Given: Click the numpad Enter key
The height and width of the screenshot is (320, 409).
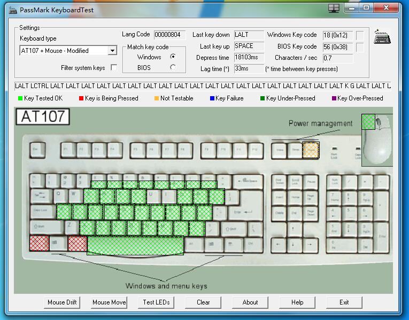Looking at the screenshot, I should point(382,237).
